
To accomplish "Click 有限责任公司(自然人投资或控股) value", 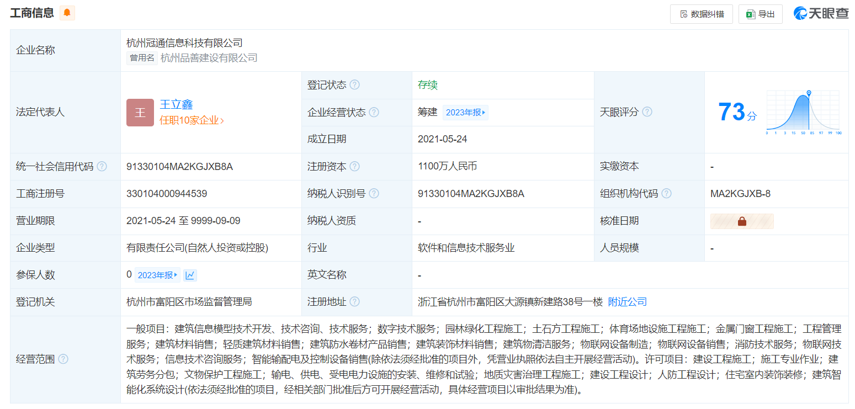I will coord(197,248).
